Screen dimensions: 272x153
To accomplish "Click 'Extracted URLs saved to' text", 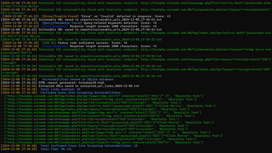I will pyautogui.click(x=59, y=86).
